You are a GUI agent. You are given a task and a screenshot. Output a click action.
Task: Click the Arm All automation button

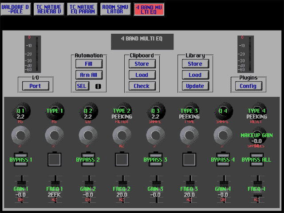pos(89,75)
